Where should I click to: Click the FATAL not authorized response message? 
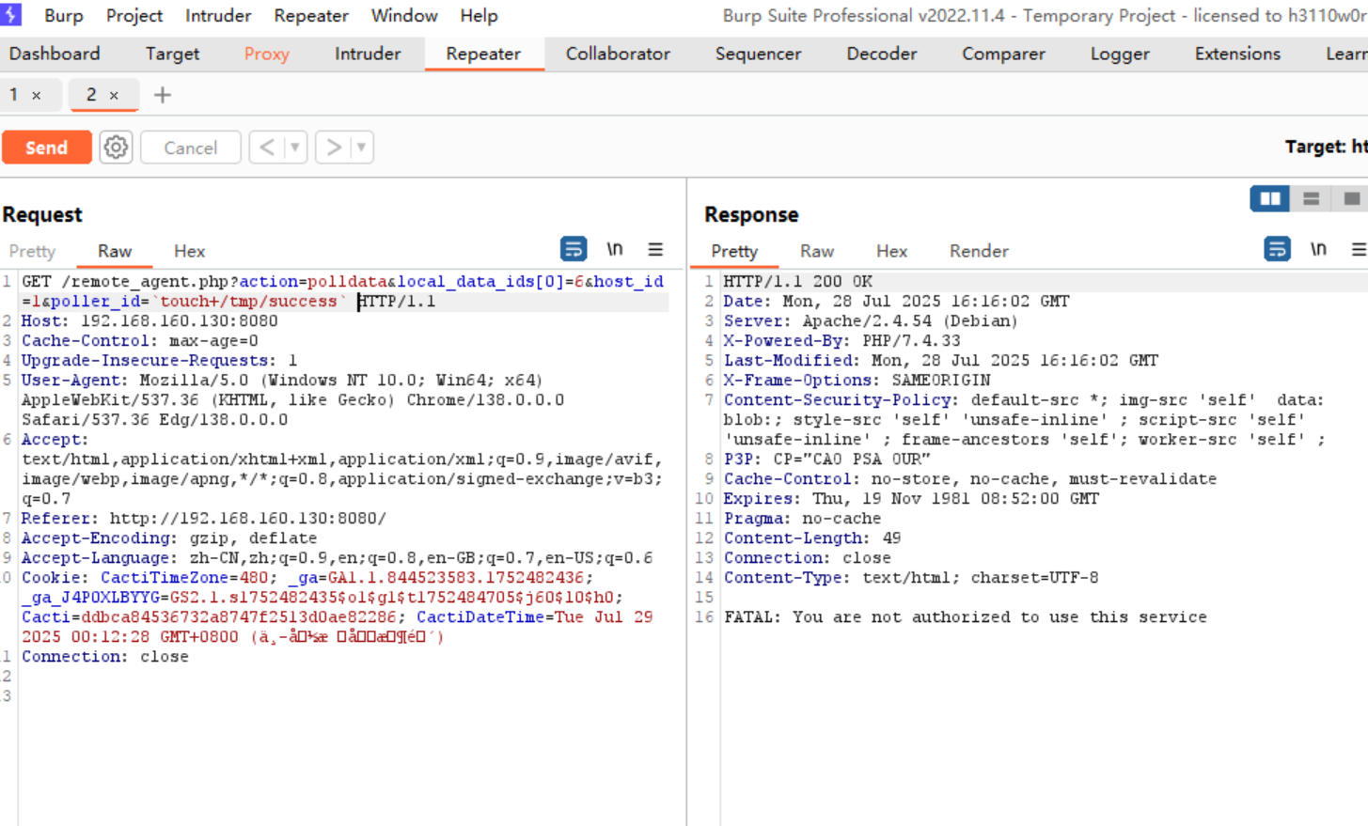pos(966,616)
